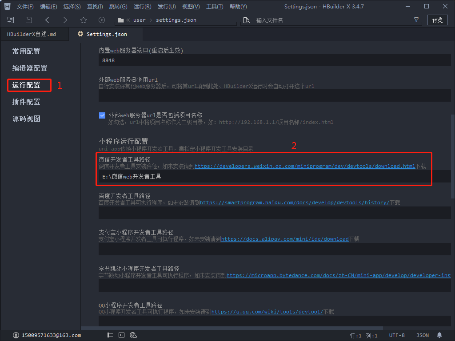Select 编辑器配置 in the sidebar
455x341 pixels.
tap(30, 68)
